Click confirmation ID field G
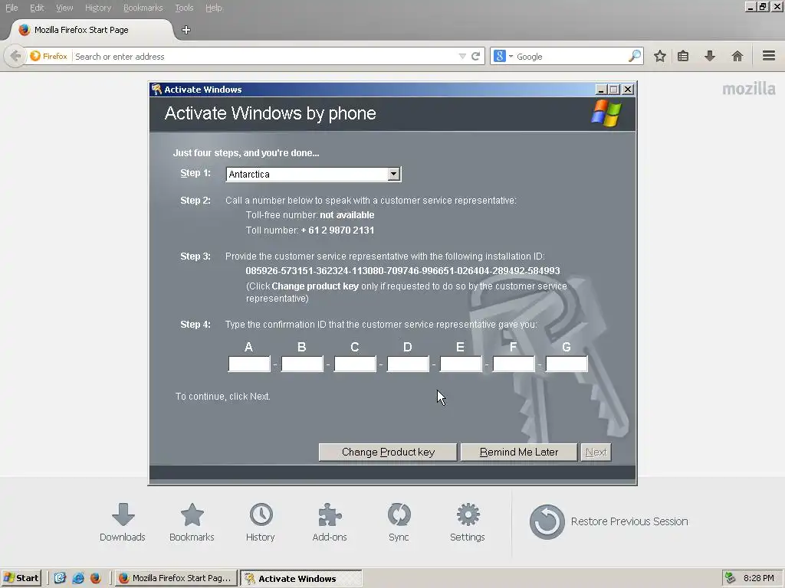This screenshot has width=785, height=588. pos(567,364)
